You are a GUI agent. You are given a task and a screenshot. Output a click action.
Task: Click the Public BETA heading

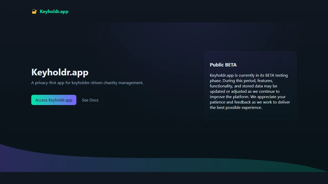(x=223, y=65)
